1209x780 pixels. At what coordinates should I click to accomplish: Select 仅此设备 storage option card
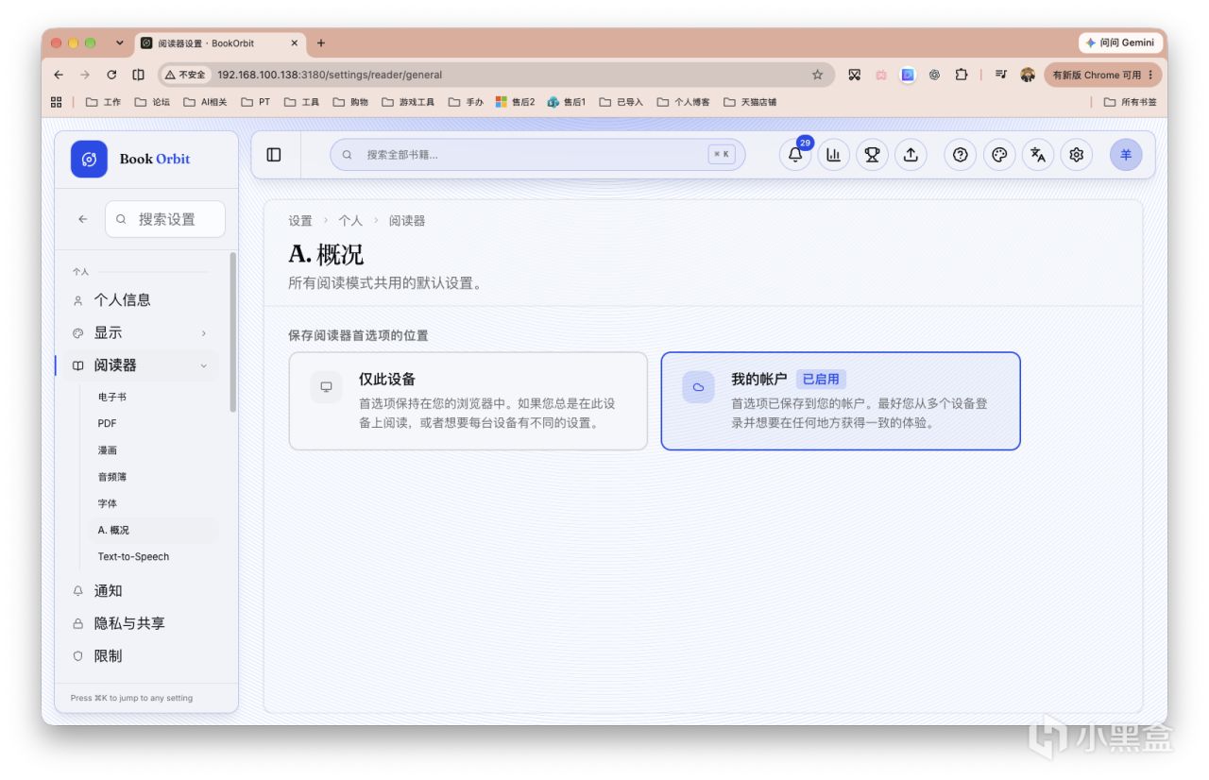point(468,401)
